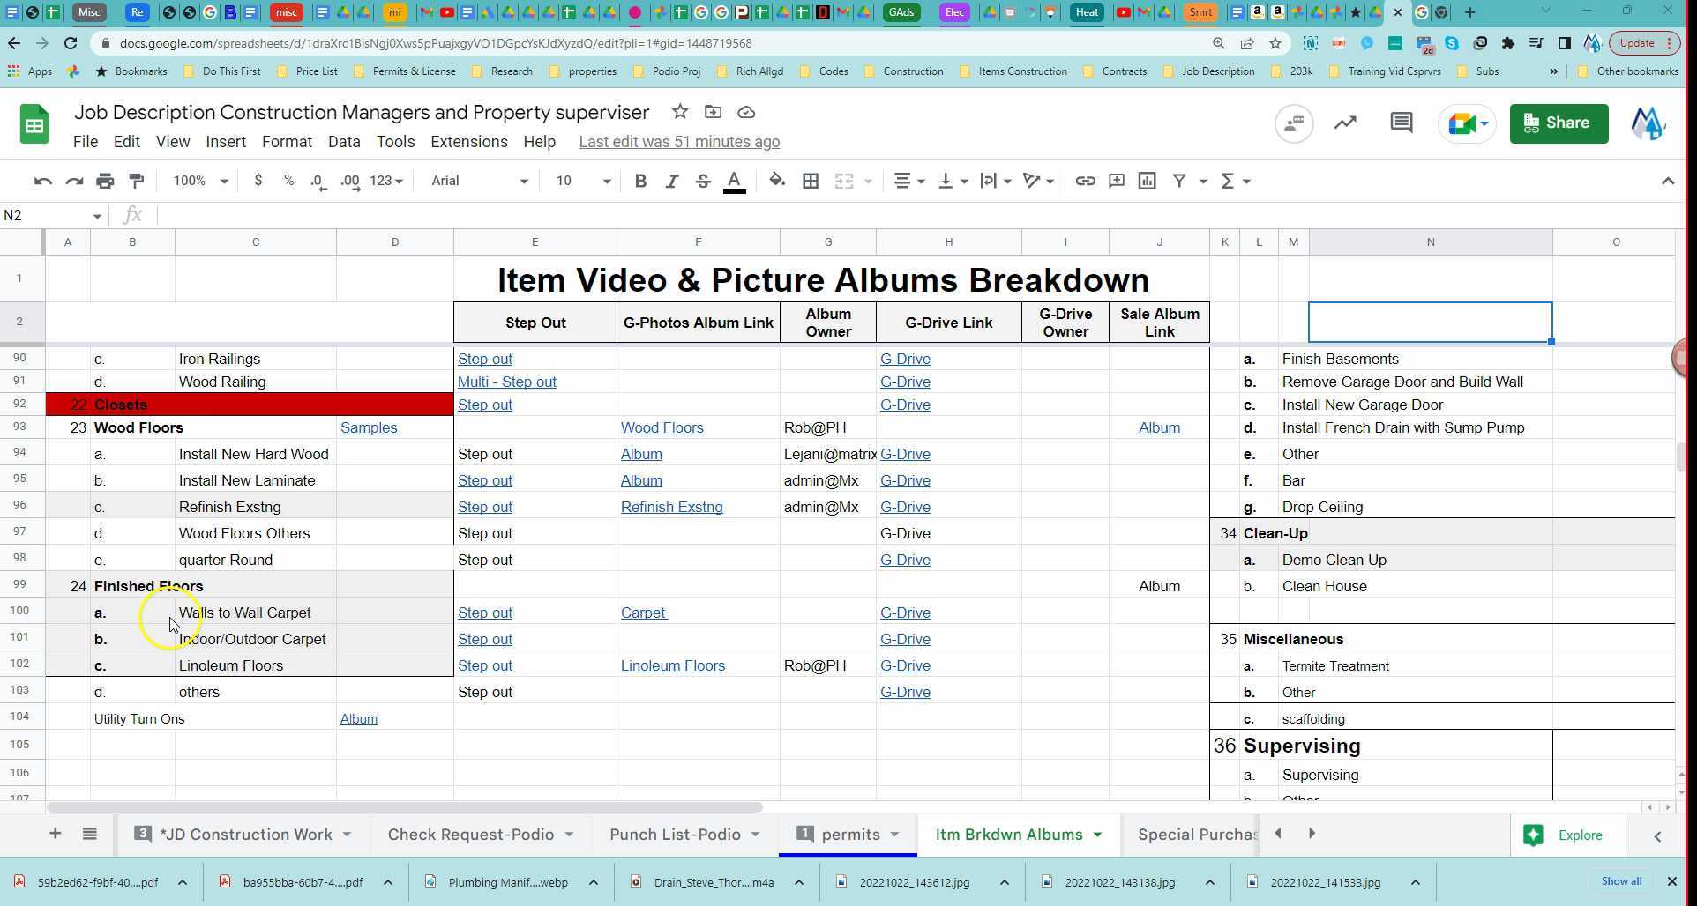Toggle bold formatting
Screen dimensions: 1697x906
tap(640, 181)
